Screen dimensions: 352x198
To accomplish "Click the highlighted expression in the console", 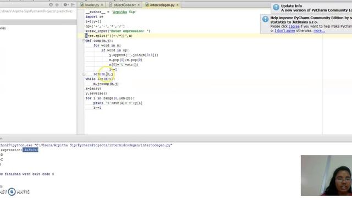I will (x=31, y=150).
